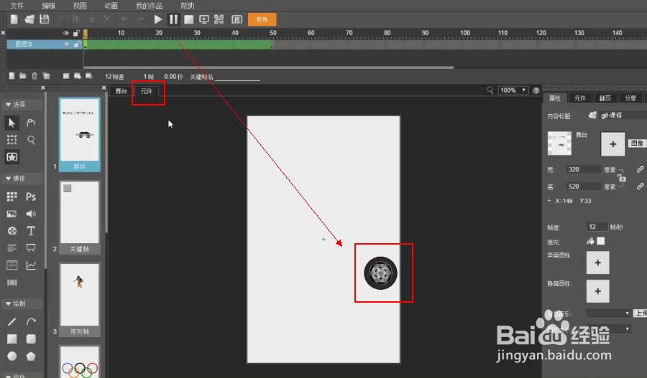Select the Ps import tool
This screenshot has height=378, width=647.
pos(31,197)
